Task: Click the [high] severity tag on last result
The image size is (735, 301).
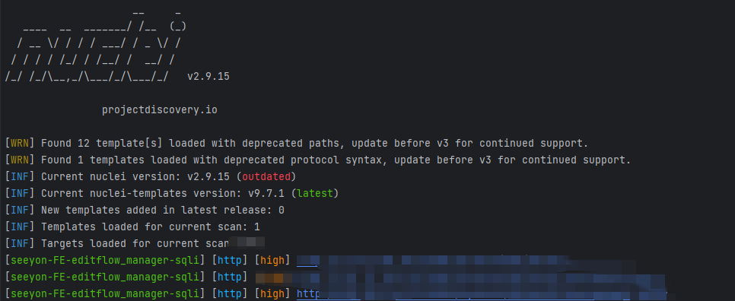Action: point(272,294)
